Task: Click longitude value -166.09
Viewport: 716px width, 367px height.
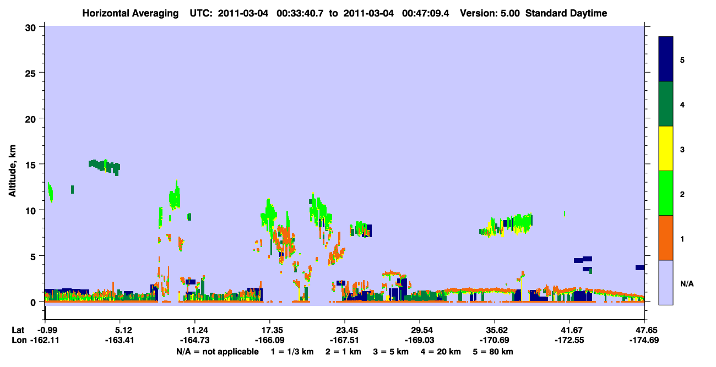Action: pyautogui.click(x=269, y=341)
